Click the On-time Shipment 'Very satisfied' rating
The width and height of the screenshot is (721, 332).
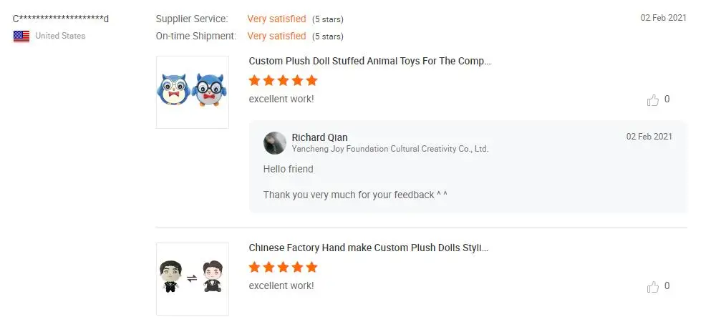[x=276, y=36]
